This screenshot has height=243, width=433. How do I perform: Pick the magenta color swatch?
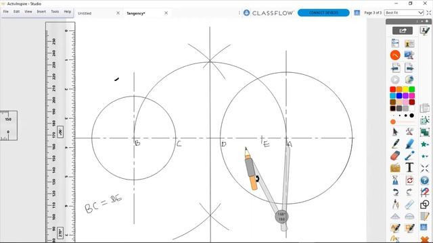coord(412,96)
